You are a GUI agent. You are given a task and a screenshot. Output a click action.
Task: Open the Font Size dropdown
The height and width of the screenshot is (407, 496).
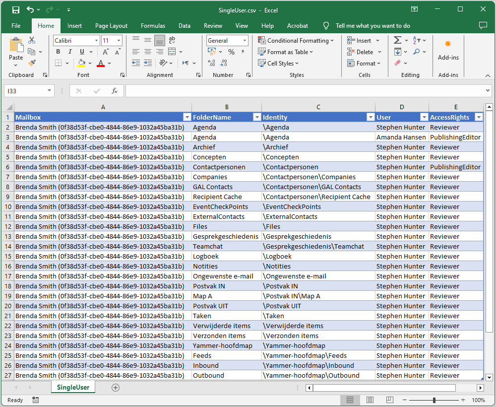coord(119,40)
